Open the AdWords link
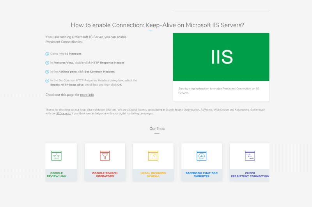The width and height of the screenshot is (312, 207). 206,110
